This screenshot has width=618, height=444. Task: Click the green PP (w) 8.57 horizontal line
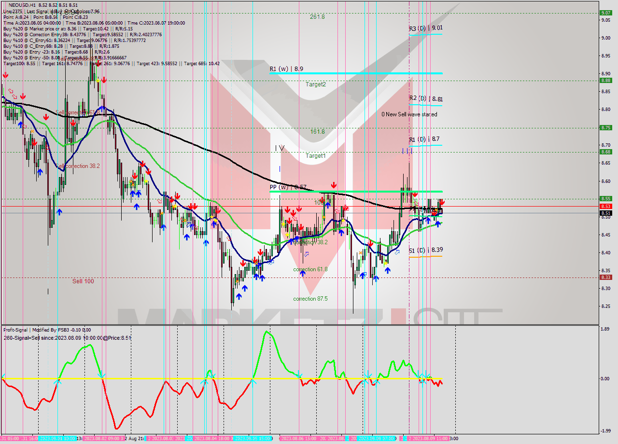coord(356,192)
